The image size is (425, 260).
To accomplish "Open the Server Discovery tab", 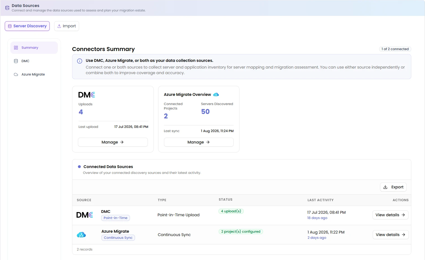I will (27, 26).
